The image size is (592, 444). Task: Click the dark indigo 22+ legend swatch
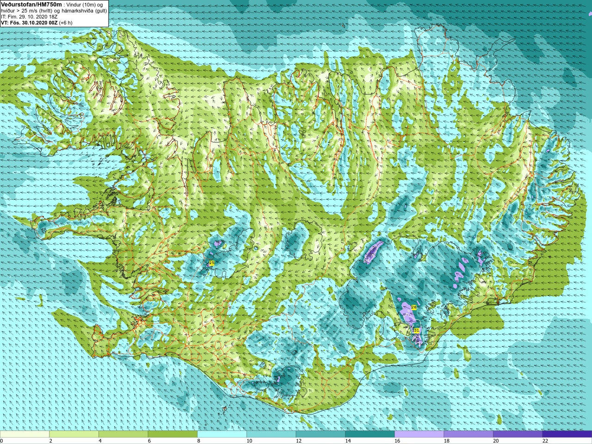coord(567,434)
